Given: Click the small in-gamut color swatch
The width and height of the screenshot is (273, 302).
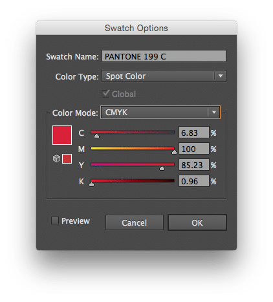Looking at the screenshot, I should click(67, 159).
